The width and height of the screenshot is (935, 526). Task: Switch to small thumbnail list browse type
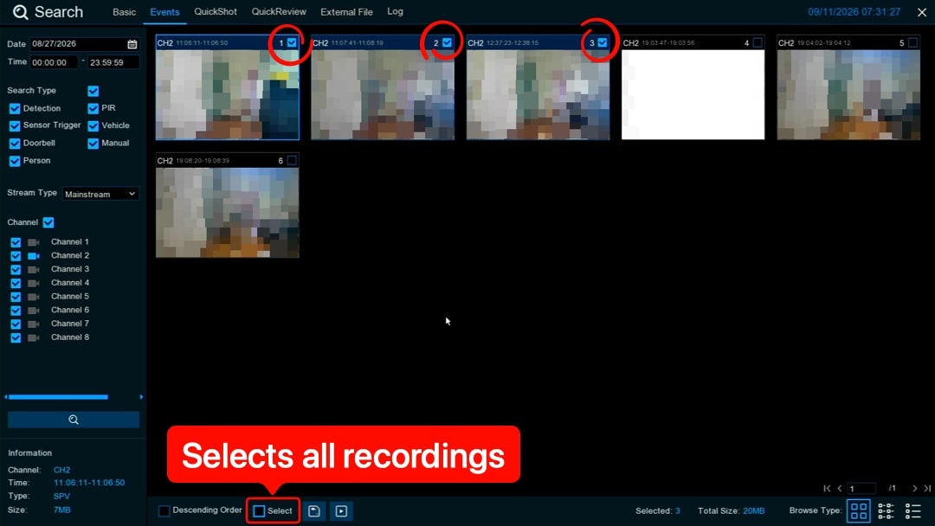[x=886, y=510]
